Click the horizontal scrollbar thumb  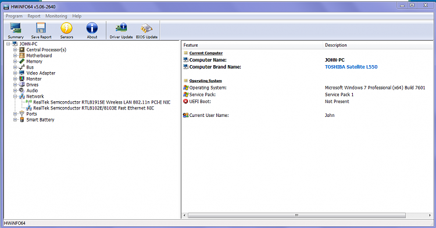(296, 215)
